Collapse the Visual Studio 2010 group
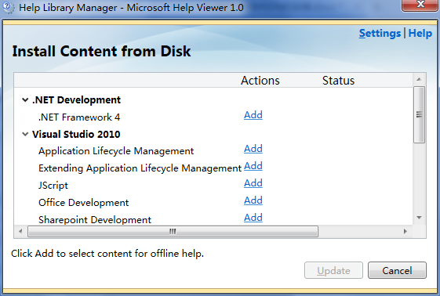This screenshot has width=440, height=296. pyautogui.click(x=25, y=135)
